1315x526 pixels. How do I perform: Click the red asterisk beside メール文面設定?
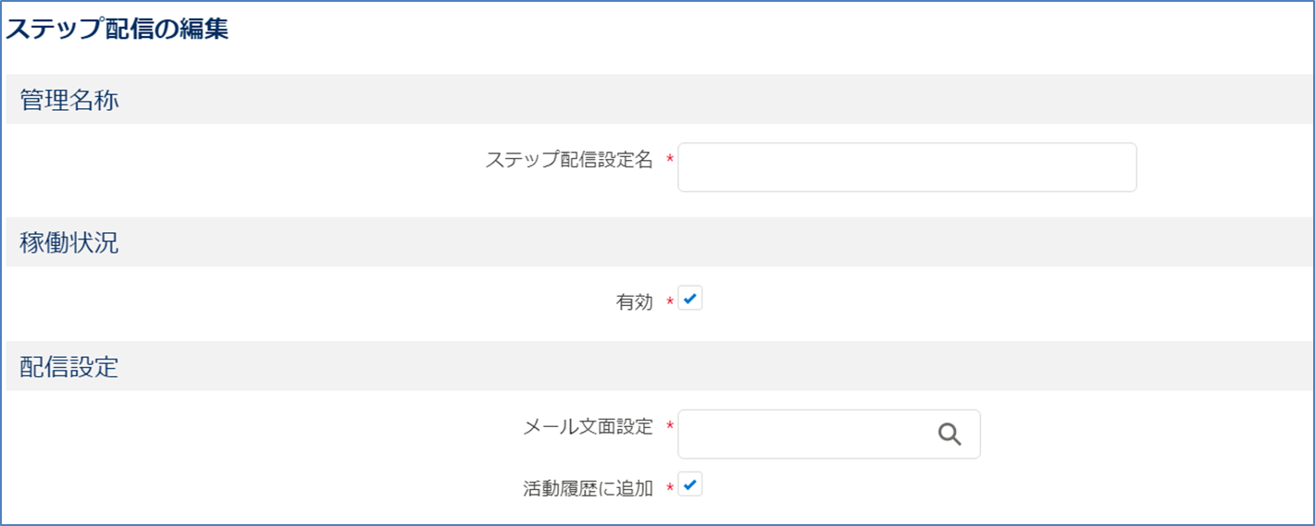(669, 427)
